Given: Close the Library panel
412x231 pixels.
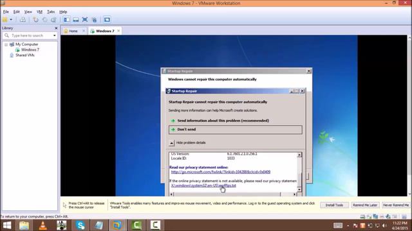Looking at the screenshot, I should 56,28.
